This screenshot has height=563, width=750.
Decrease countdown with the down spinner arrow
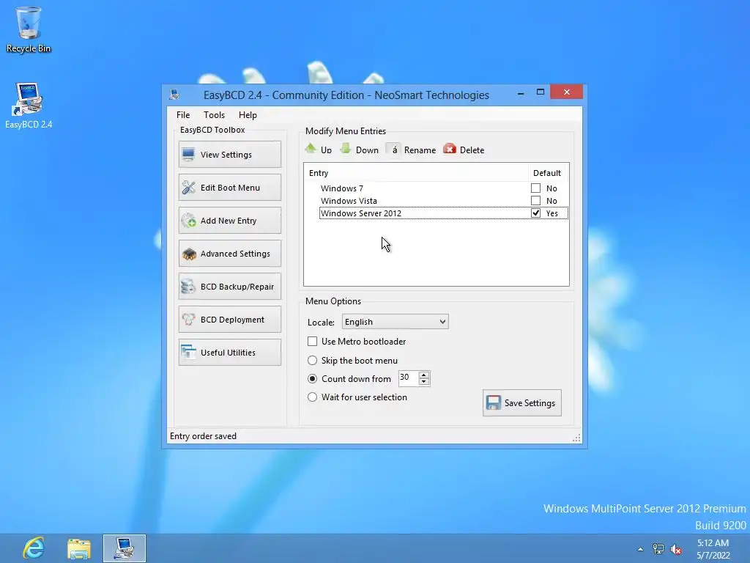(x=424, y=381)
